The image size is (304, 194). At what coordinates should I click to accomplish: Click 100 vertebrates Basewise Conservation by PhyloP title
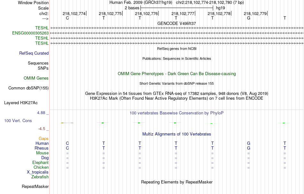(x=177, y=113)
